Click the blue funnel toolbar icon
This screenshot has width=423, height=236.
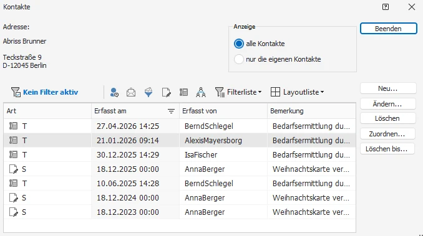pyautogui.click(x=148, y=92)
